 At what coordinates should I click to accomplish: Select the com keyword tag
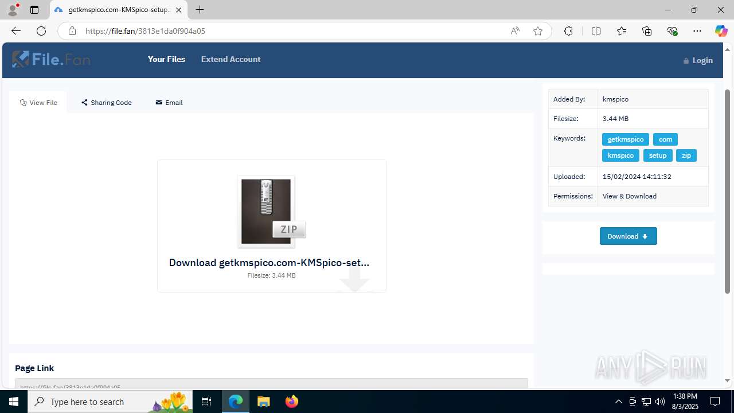(x=665, y=139)
